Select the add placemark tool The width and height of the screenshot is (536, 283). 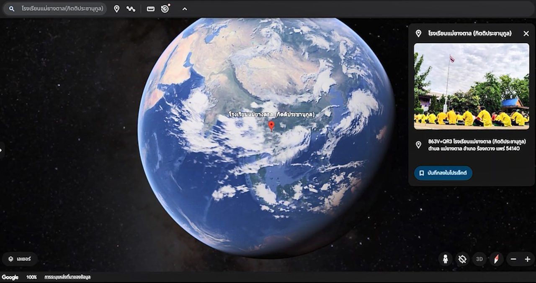tap(117, 9)
